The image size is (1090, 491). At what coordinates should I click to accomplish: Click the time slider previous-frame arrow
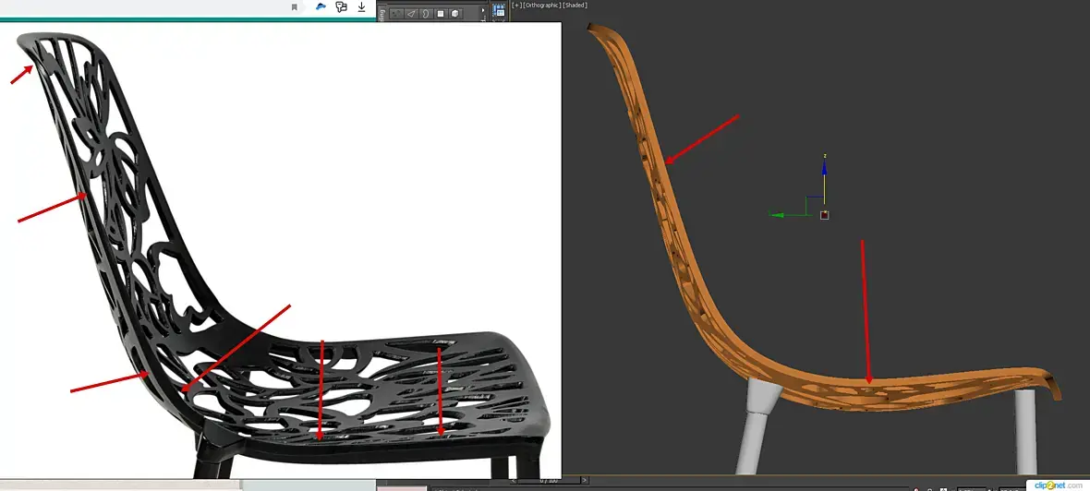[514, 481]
